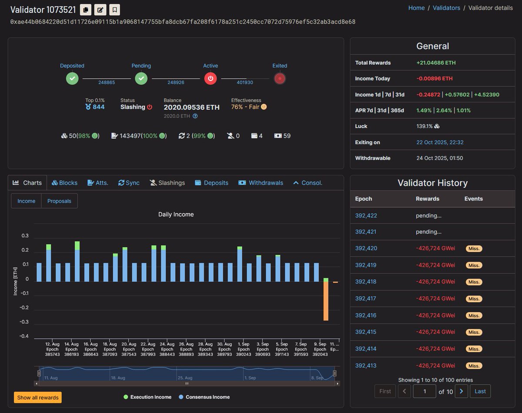The width and height of the screenshot is (522, 413).
Task: Click the red Active power icon
Action: pos(211,79)
